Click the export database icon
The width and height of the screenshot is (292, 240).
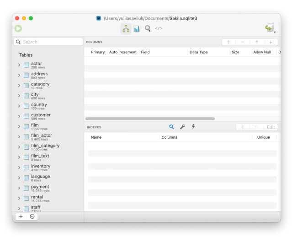coord(269,28)
